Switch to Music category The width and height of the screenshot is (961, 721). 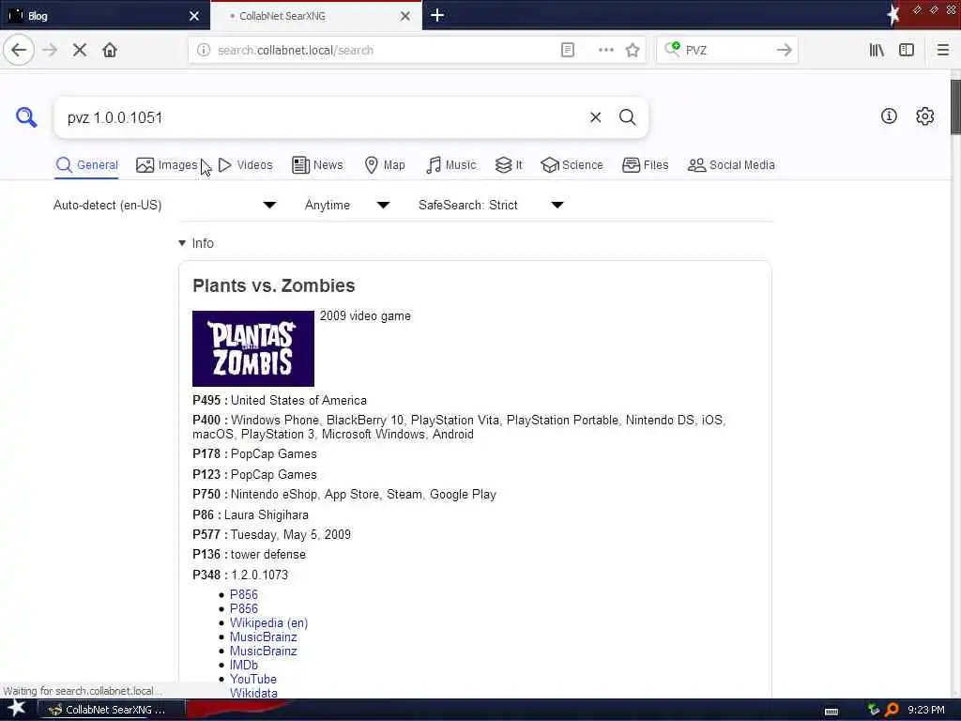(x=450, y=165)
